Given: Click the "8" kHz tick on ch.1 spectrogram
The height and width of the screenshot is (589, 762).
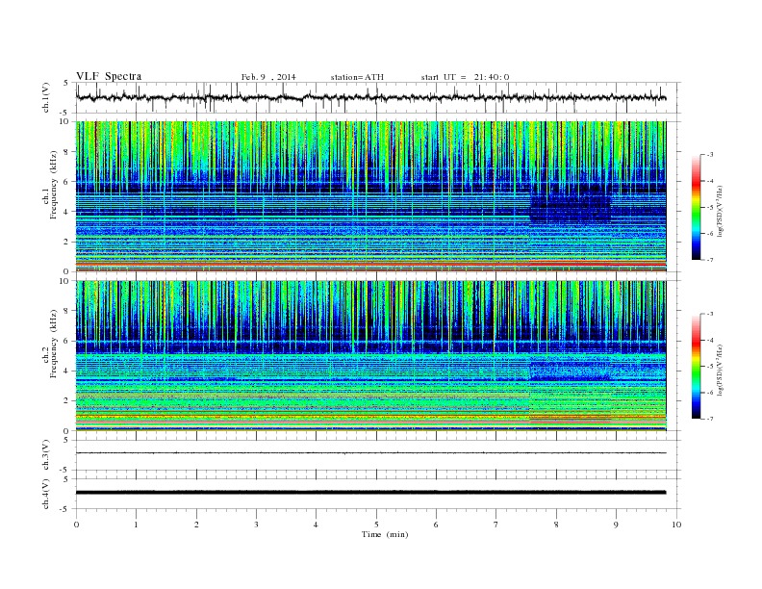Looking at the screenshot, I should 66,152.
